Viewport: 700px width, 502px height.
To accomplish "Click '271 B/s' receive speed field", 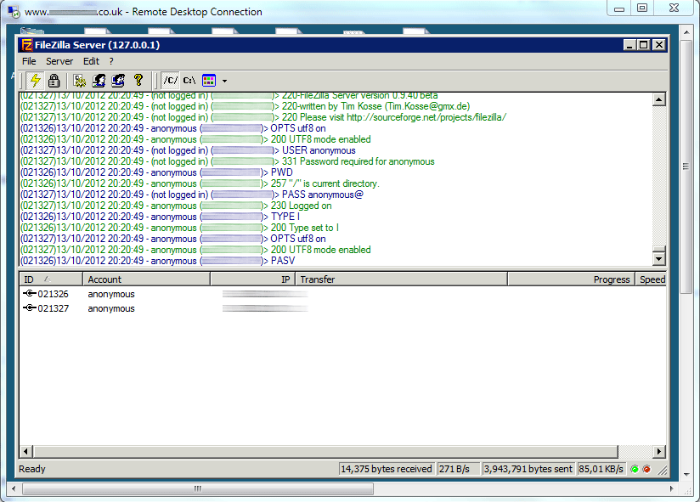I will [458, 469].
